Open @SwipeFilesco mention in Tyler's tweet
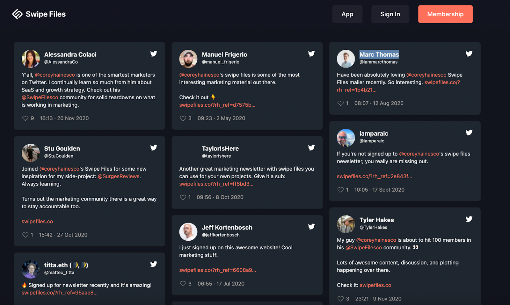 (364, 248)
